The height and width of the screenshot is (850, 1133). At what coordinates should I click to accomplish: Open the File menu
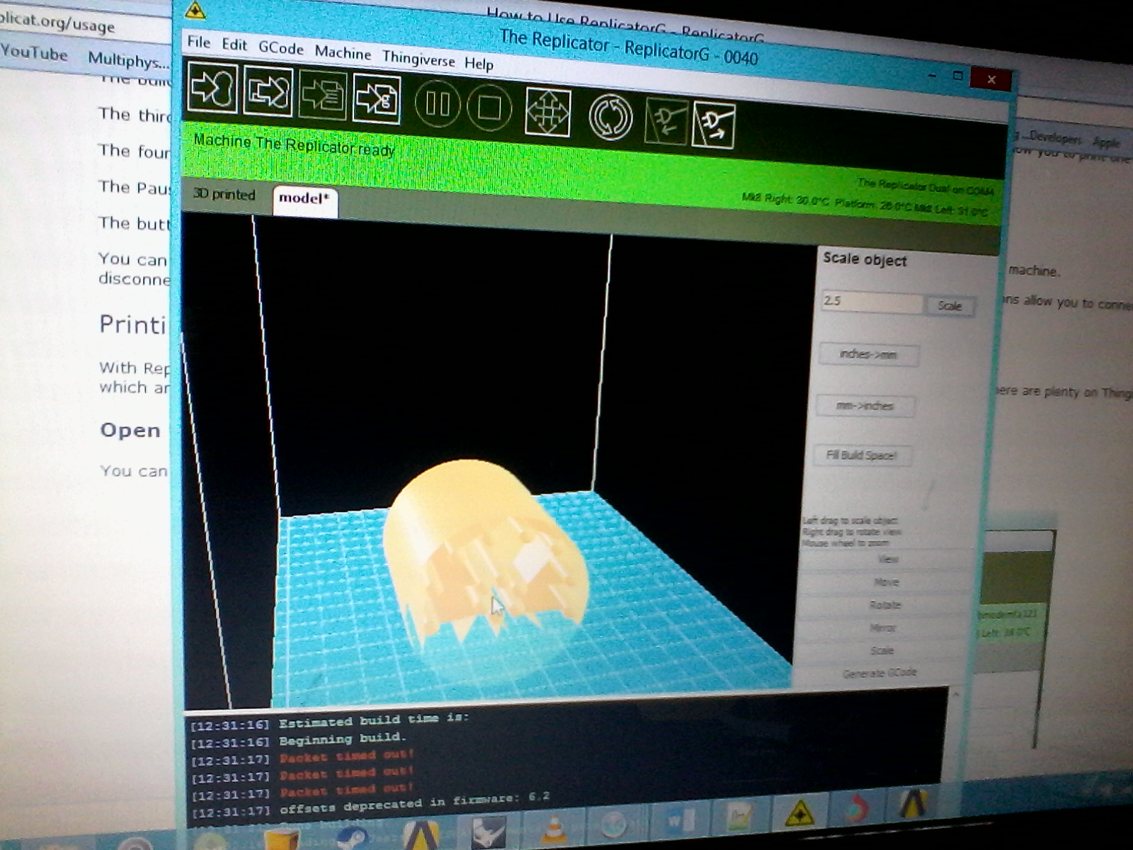199,42
